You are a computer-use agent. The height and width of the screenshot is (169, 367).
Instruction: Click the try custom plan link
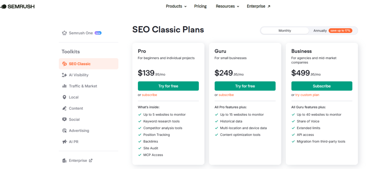pyautogui.click(x=307, y=95)
